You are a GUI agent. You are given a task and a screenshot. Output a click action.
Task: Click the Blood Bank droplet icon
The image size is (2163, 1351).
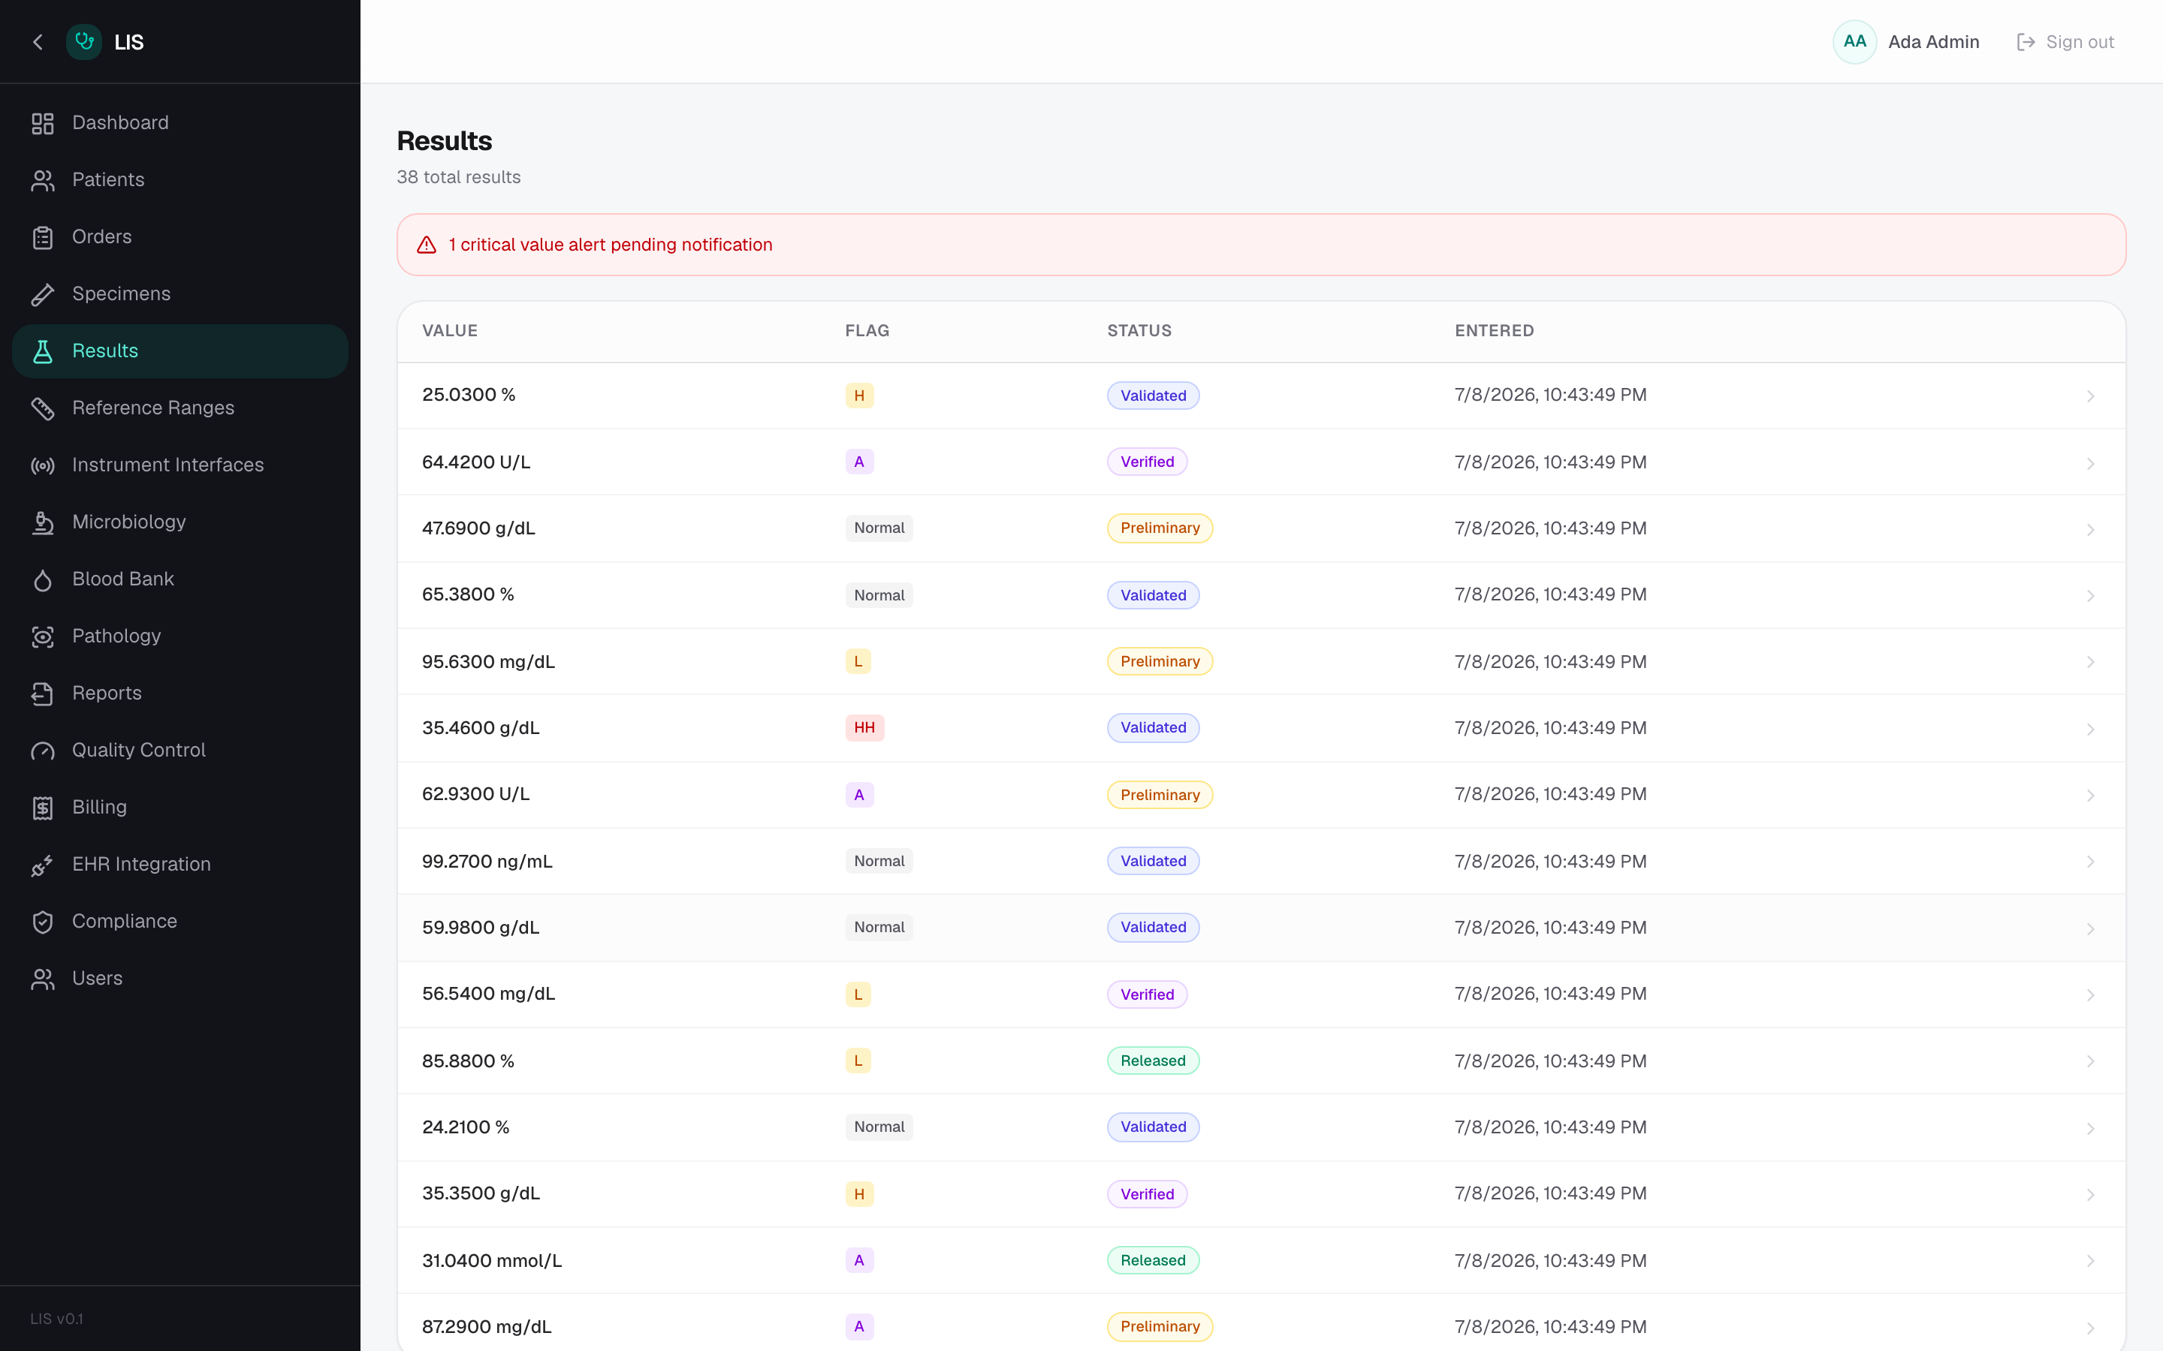[x=43, y=580]
